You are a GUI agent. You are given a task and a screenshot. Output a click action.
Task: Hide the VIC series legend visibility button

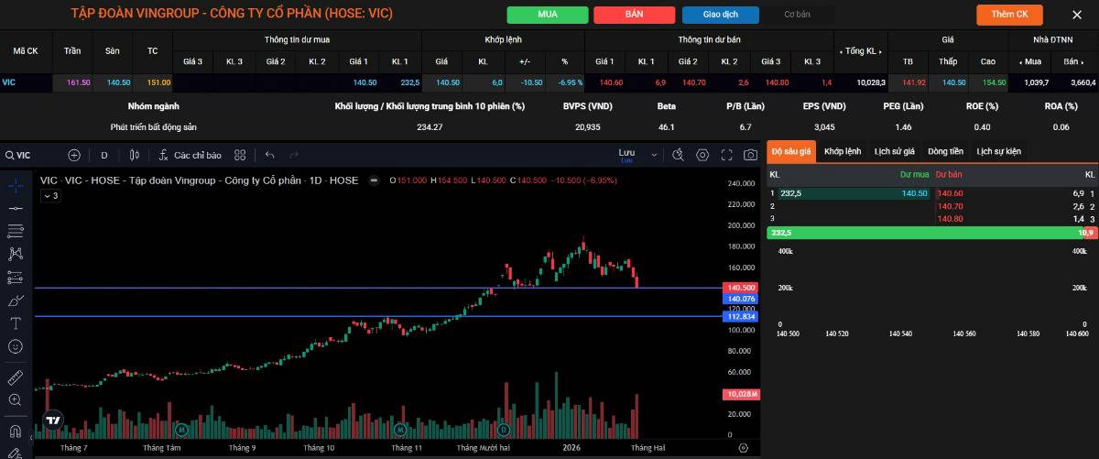(x=375, y=180)
